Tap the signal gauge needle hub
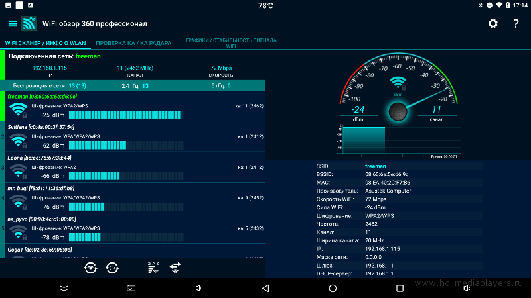 (398, 111)
